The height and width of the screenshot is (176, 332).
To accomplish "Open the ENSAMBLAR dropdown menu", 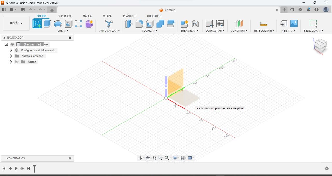I will tap(189, 31).
